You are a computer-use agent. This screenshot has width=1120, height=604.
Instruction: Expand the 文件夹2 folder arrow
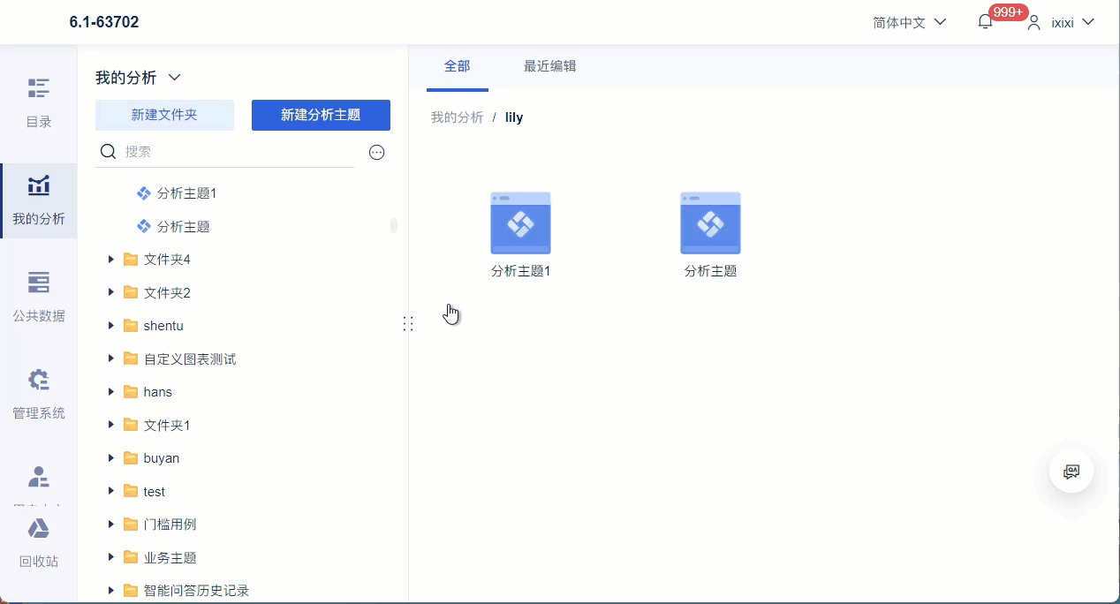[x=111, y=292]
